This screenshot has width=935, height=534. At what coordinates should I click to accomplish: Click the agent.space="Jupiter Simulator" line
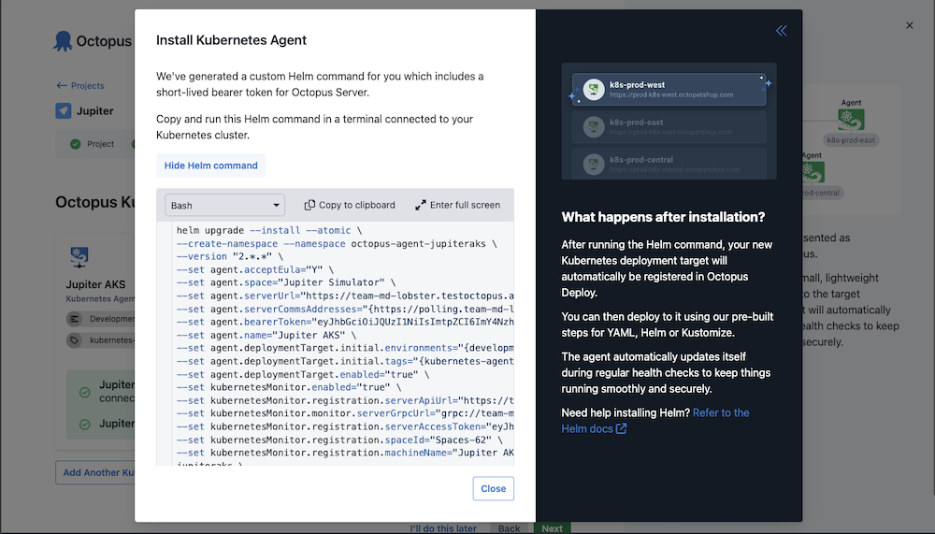286,282
